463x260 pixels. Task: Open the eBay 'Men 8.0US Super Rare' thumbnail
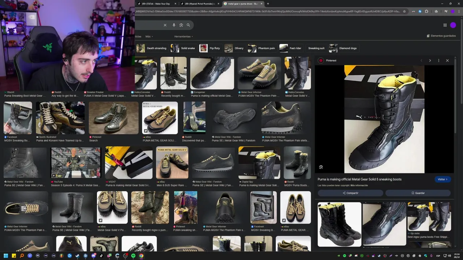(x=172, y=162)
